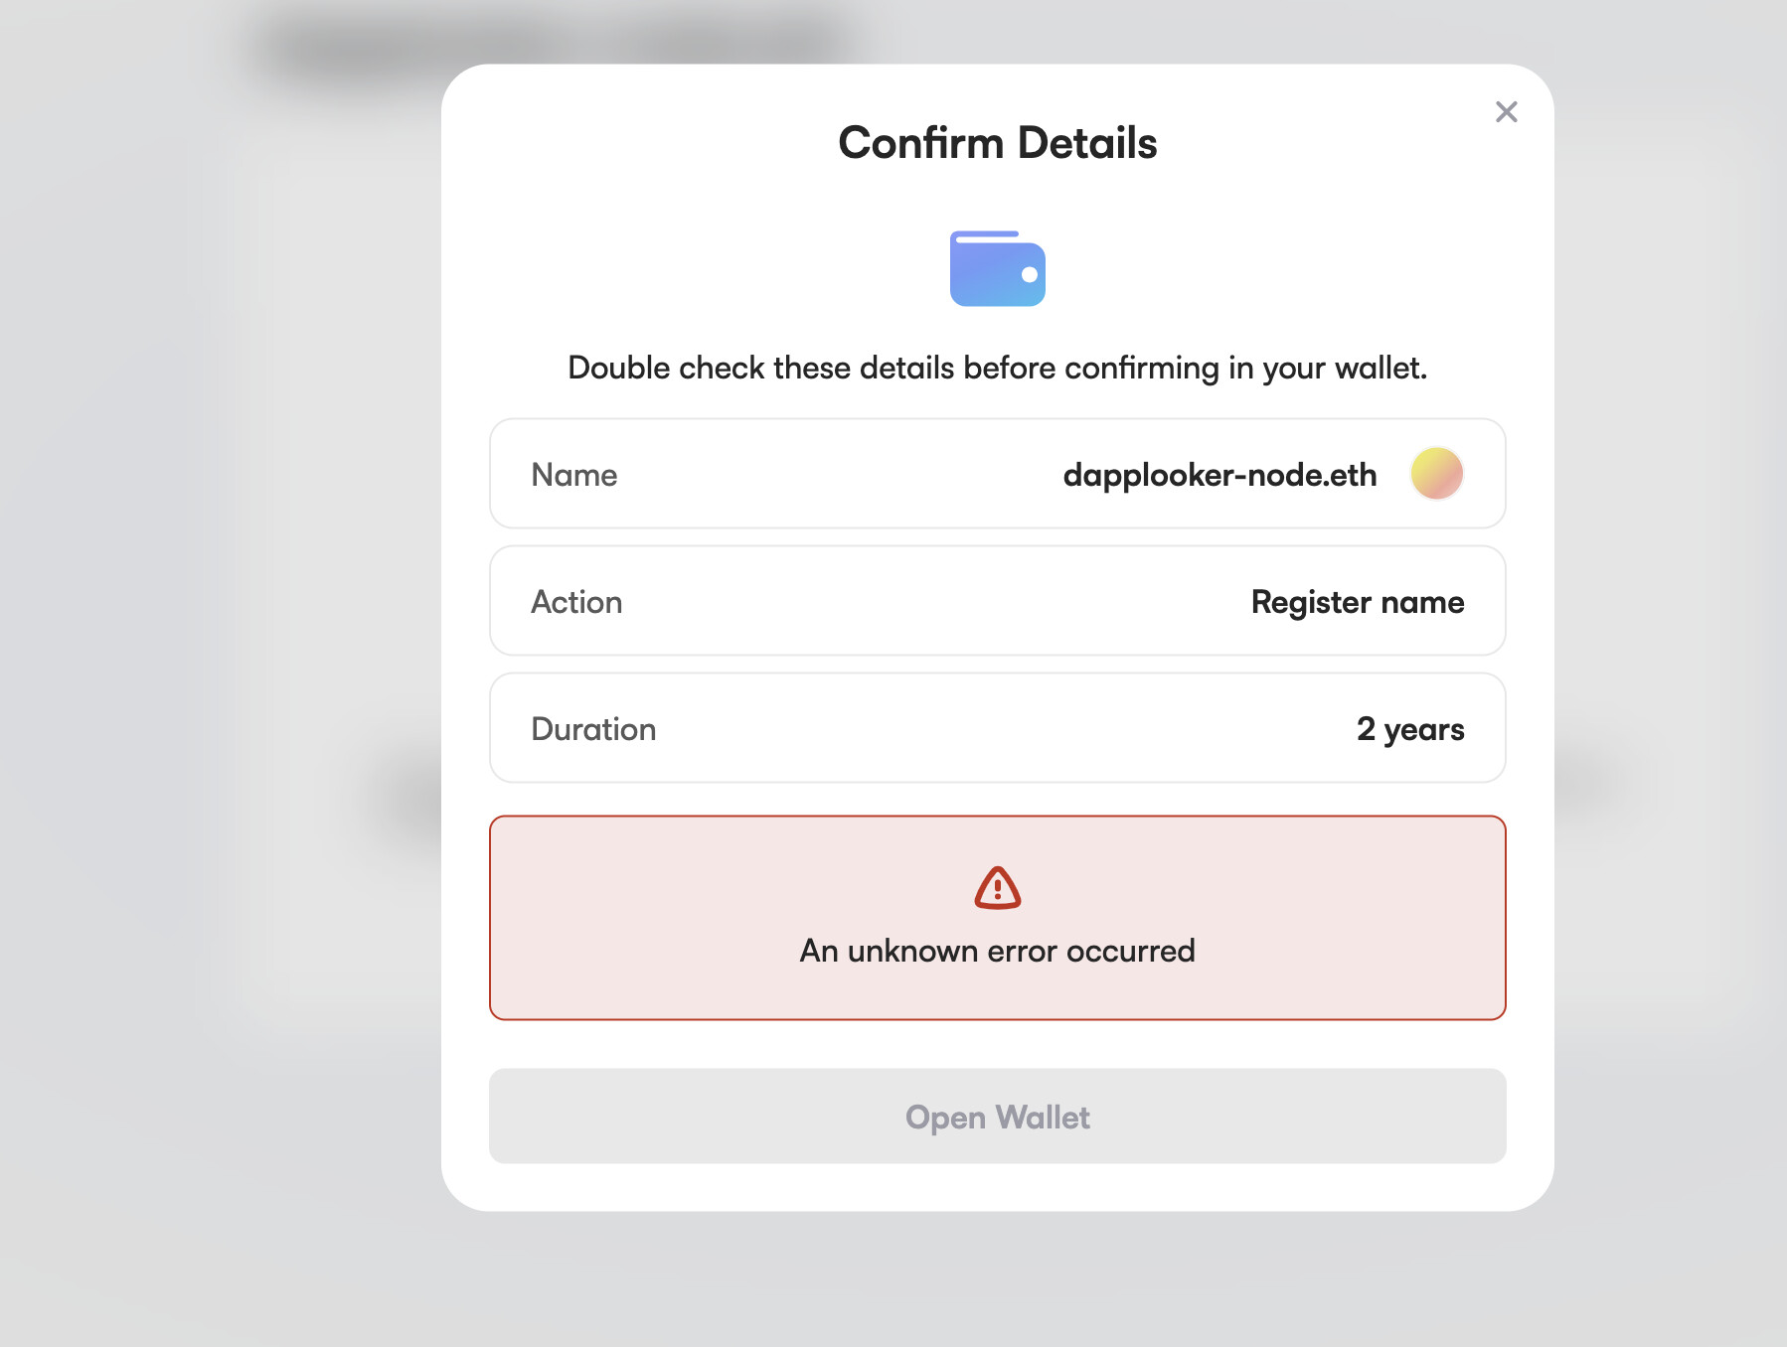Click the red warning triangle icon
Screen dimensions: 1787x1347
click(997, 887)
